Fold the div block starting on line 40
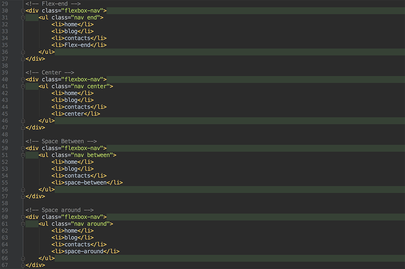 (x=23, y=80)
